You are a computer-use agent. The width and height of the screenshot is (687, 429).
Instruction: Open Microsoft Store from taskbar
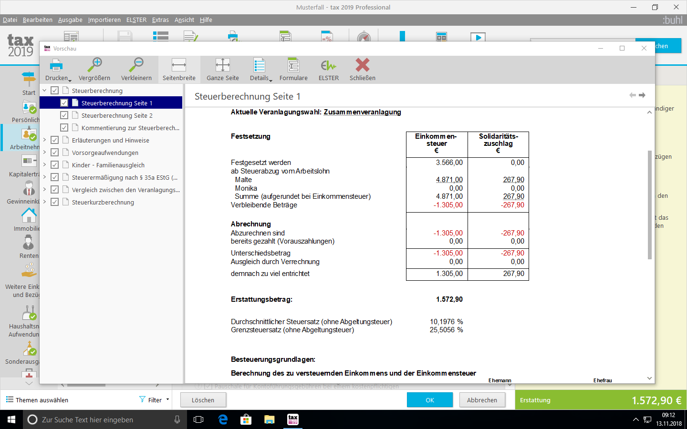246,419
